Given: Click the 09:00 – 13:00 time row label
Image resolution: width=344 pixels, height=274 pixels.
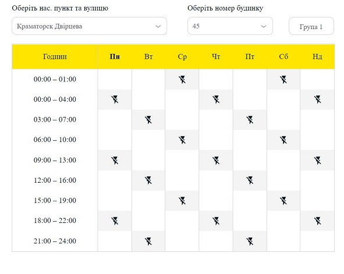Looking at the screenshot, I should tap(55, 160).
